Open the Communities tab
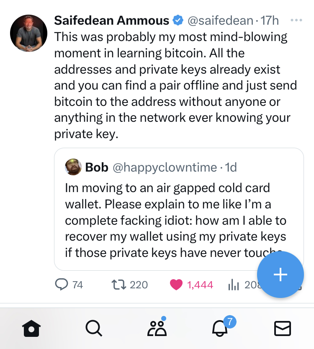Screen dimensions: 314x349 coord(157,329)
